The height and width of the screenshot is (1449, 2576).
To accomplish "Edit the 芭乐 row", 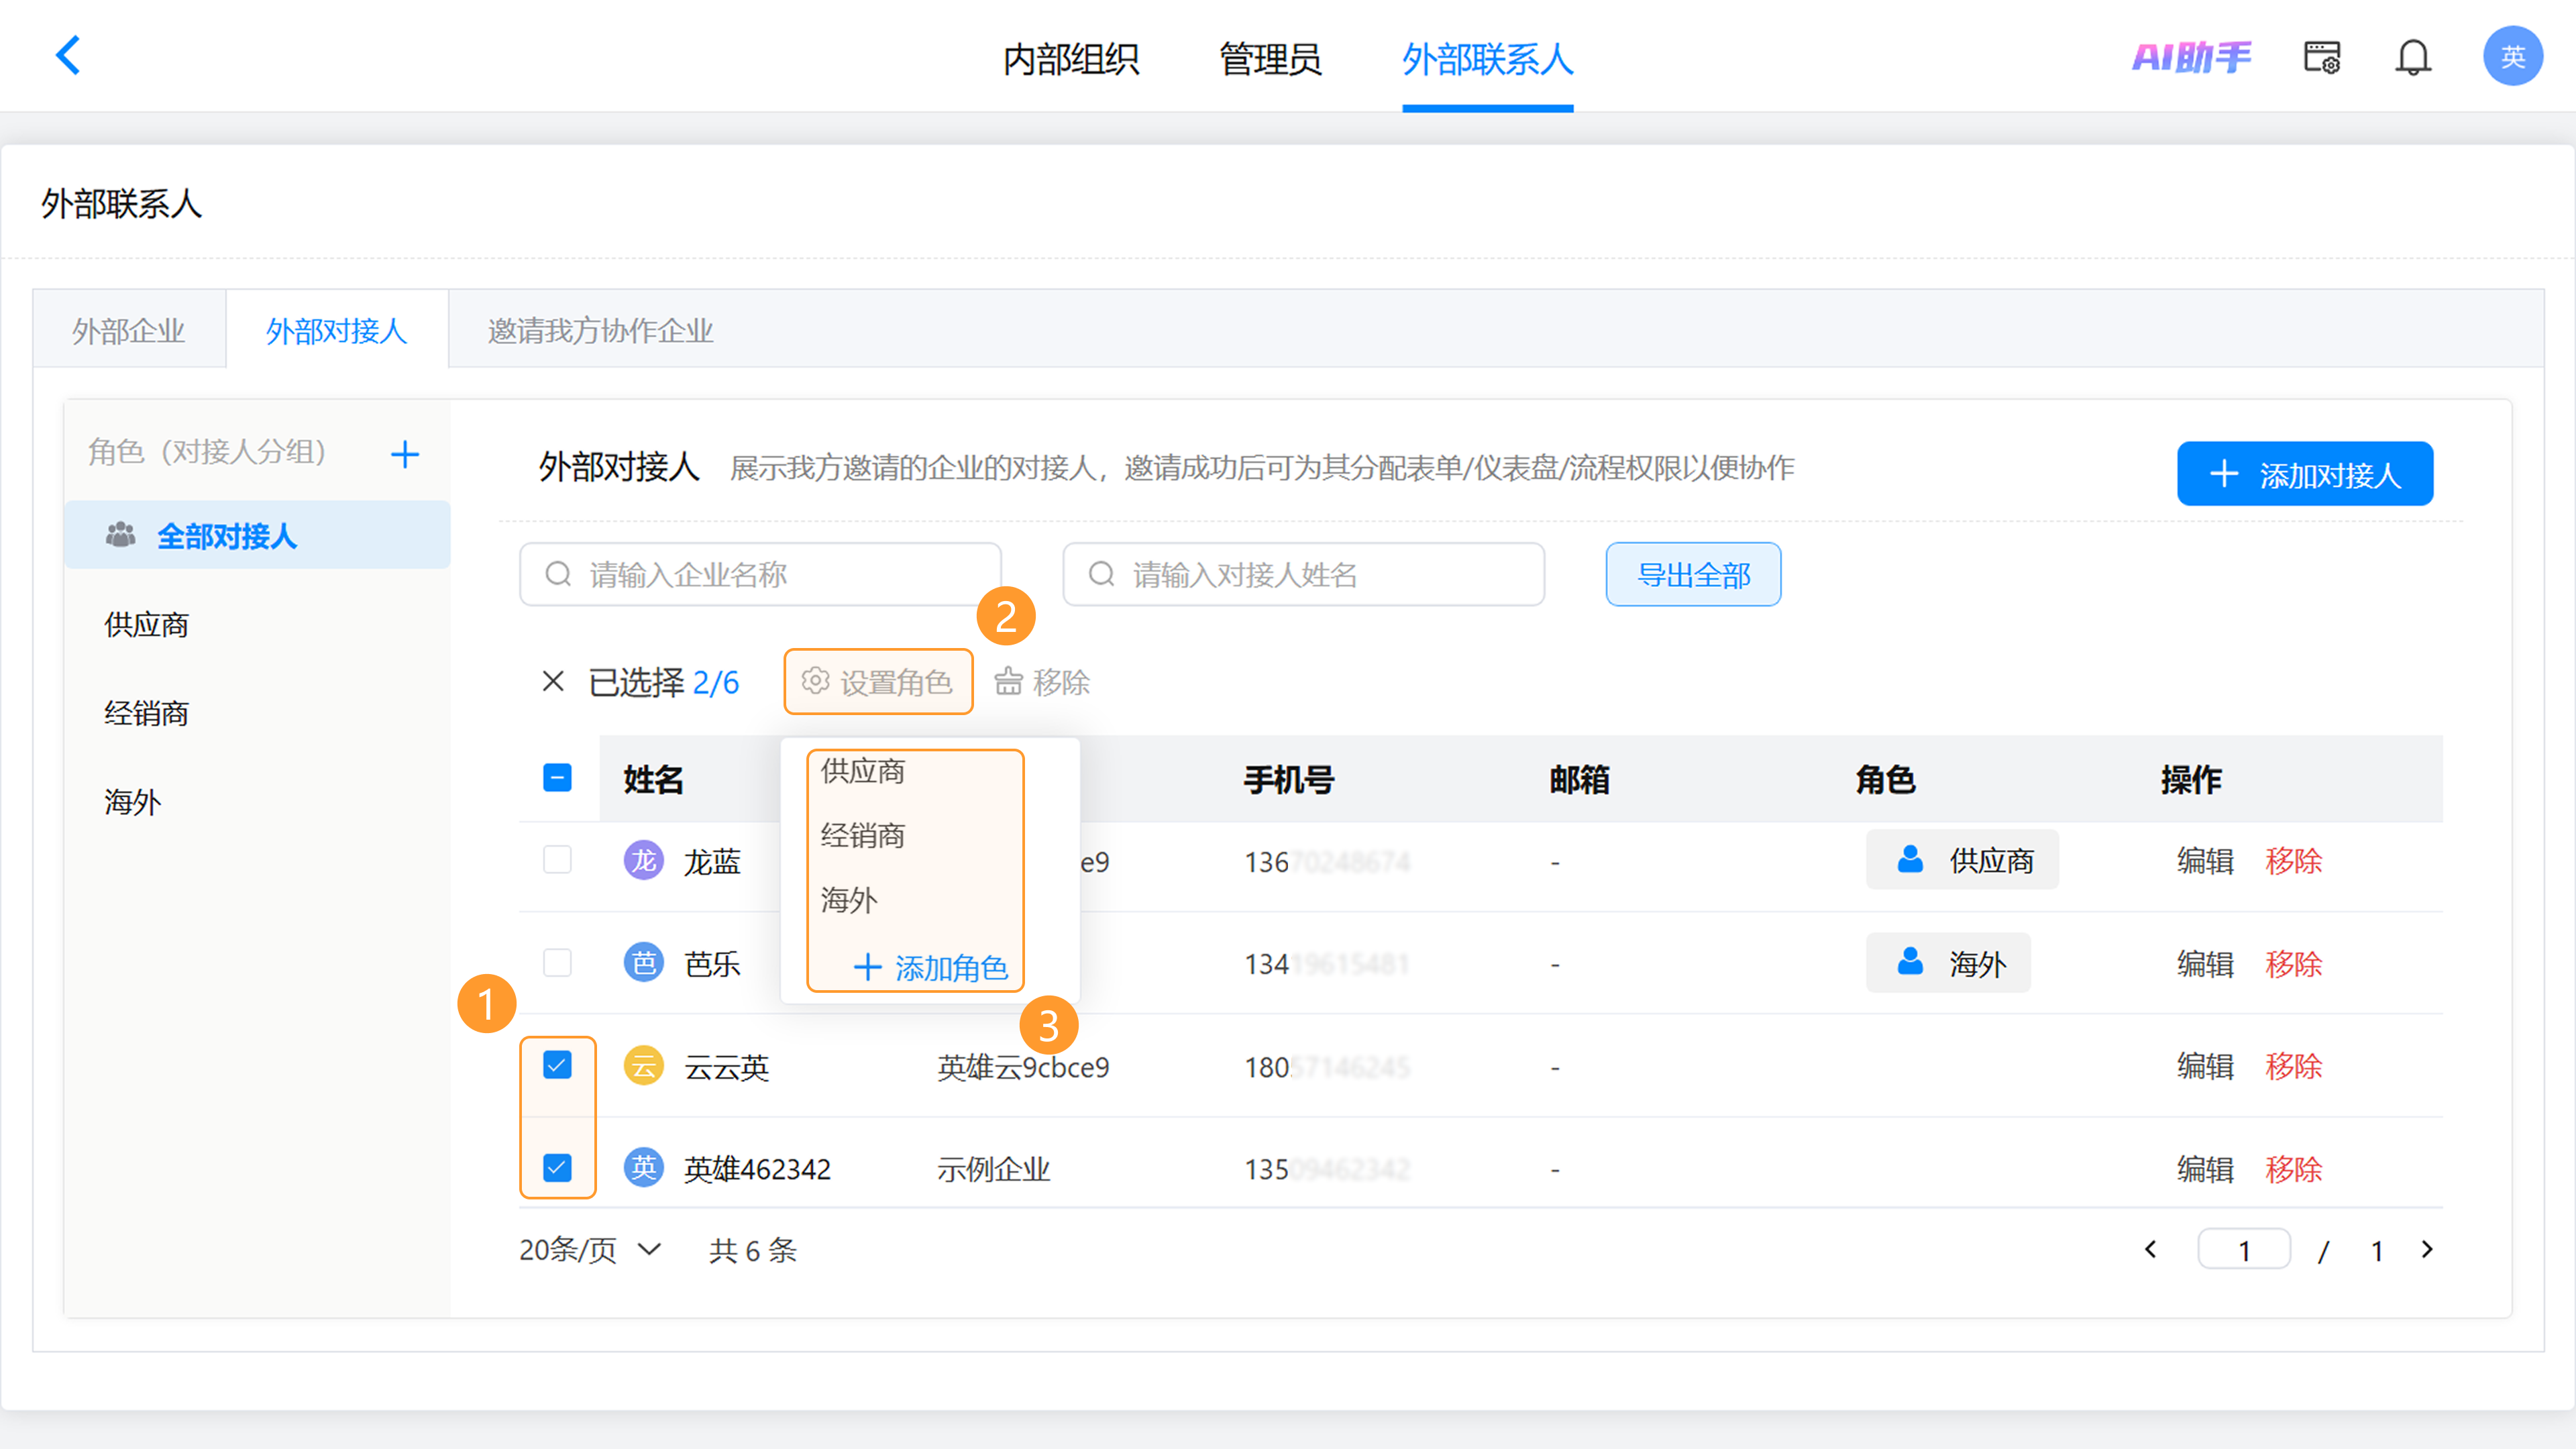I will pyautogui.click(x=2205, y=963).
